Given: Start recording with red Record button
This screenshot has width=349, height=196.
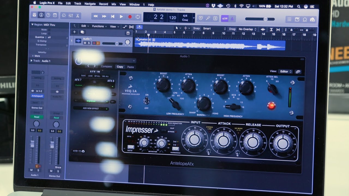Looking at the screenshot, I should [x=130, y=17].
